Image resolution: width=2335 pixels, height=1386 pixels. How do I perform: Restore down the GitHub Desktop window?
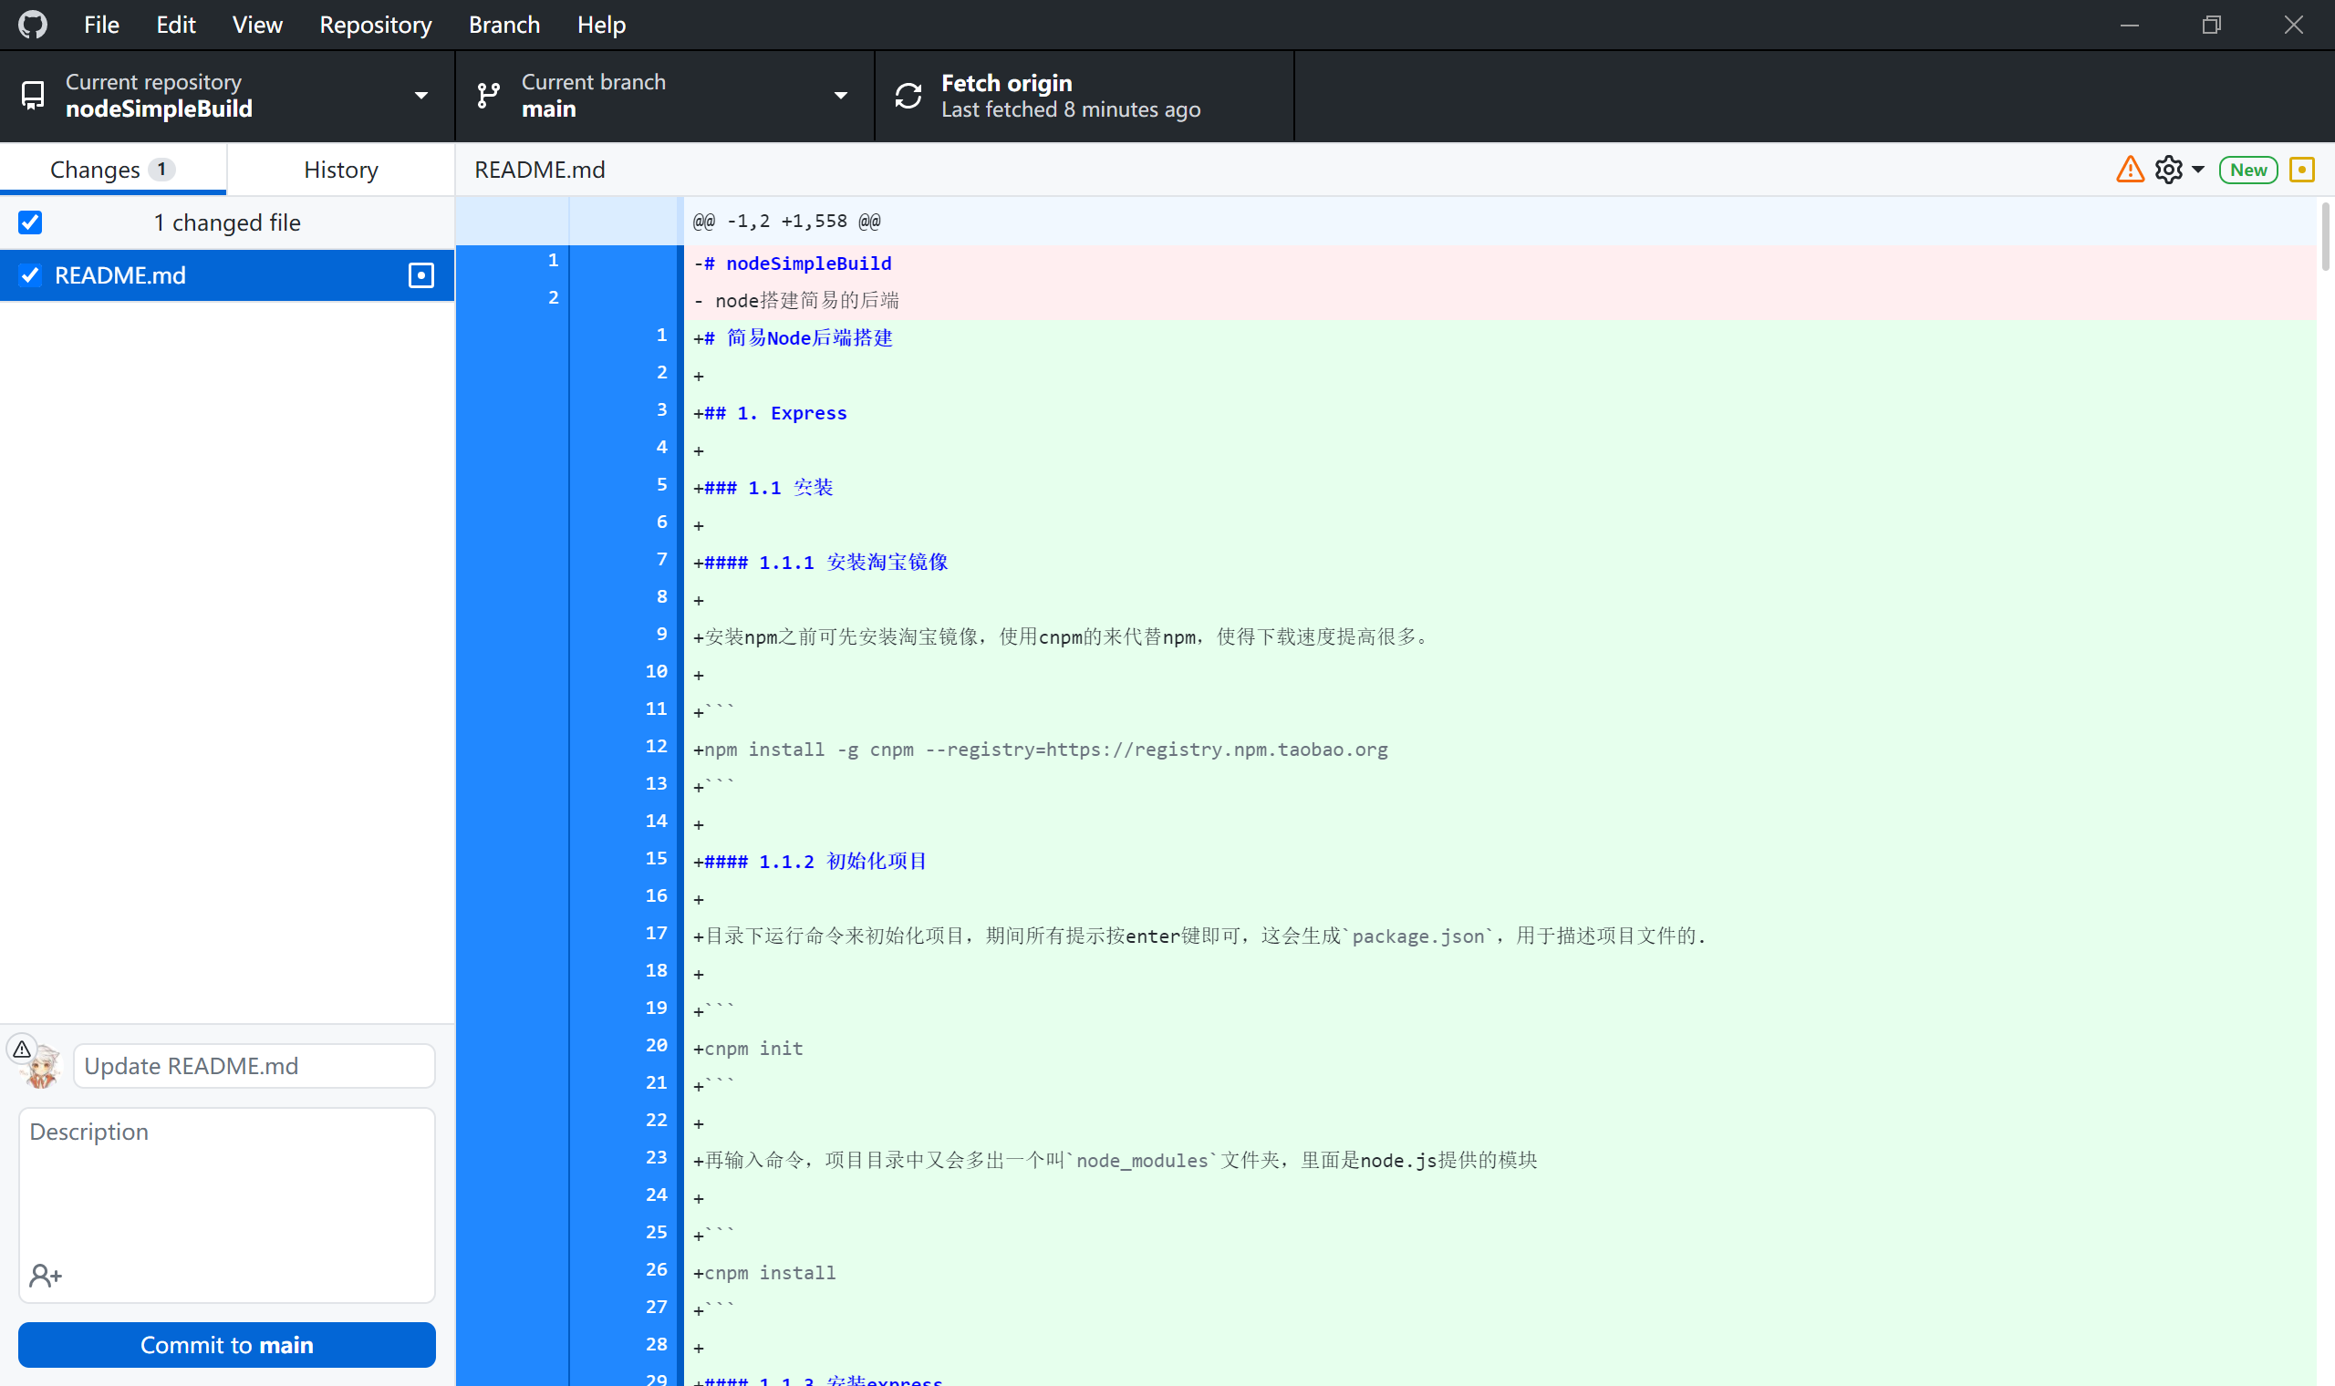(x=2212, y=26)
